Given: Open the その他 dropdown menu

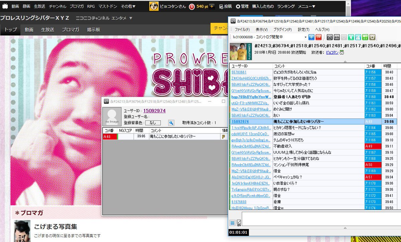Looking at the screenshot, I should pos(128,6).
